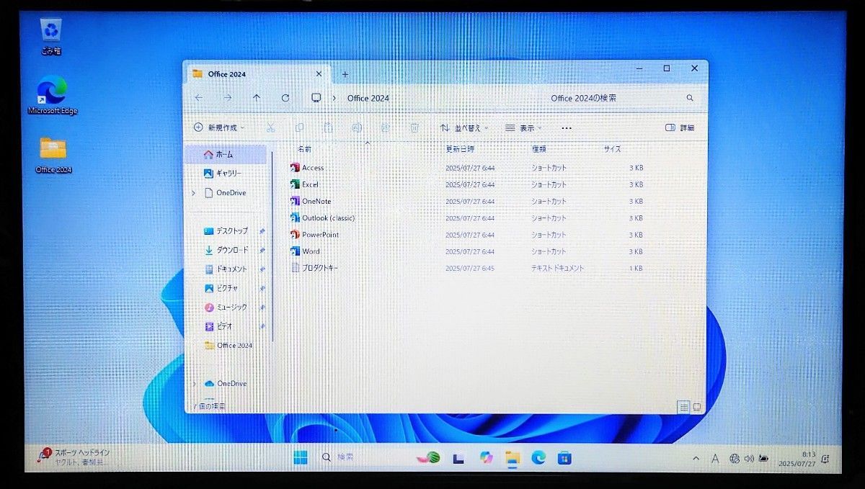Add a new Explorer tab with the plus
The height and width of the screenshot is (489, 865).
click(345, 74)
